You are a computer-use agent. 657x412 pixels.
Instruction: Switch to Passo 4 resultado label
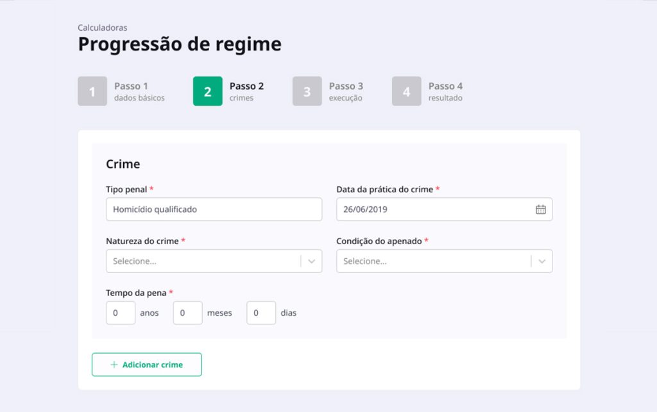[x=445, y=92]
